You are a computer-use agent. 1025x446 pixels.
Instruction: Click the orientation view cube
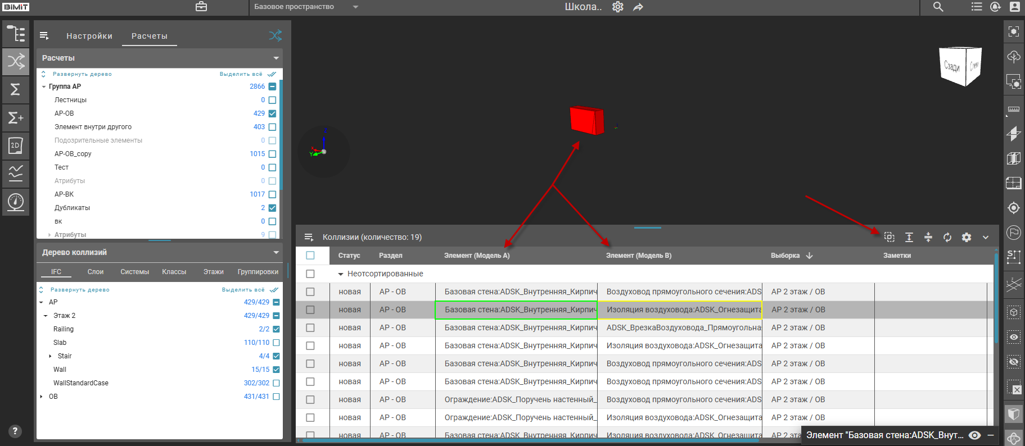coord(960,66)
